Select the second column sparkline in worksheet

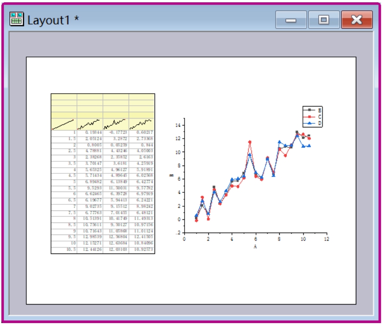(x=90, y=124)
